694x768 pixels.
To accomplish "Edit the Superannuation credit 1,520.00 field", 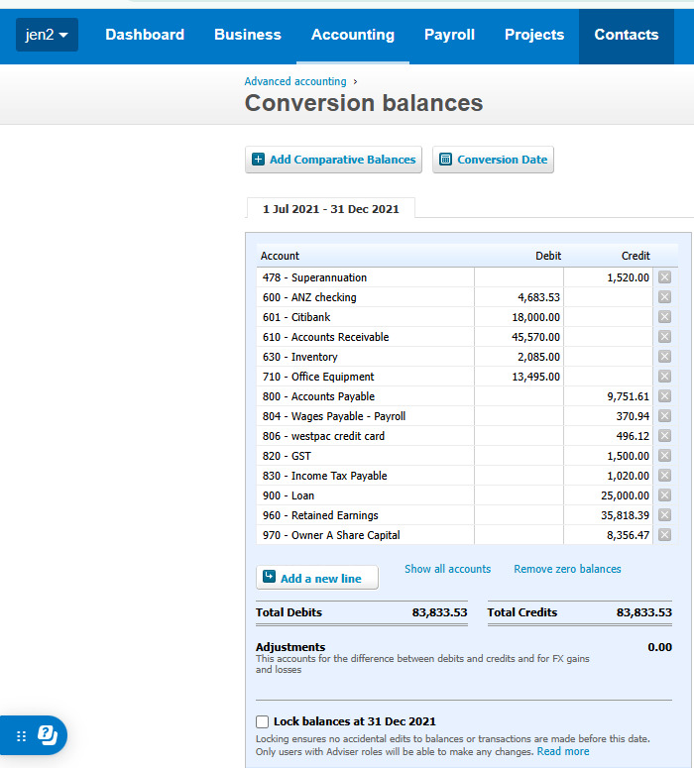I will (608, 277).
